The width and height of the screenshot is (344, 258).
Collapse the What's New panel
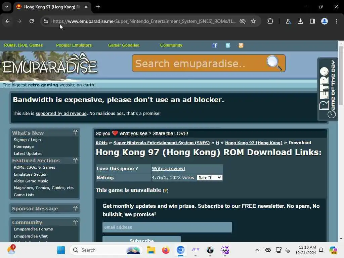[x=75, y=133]
